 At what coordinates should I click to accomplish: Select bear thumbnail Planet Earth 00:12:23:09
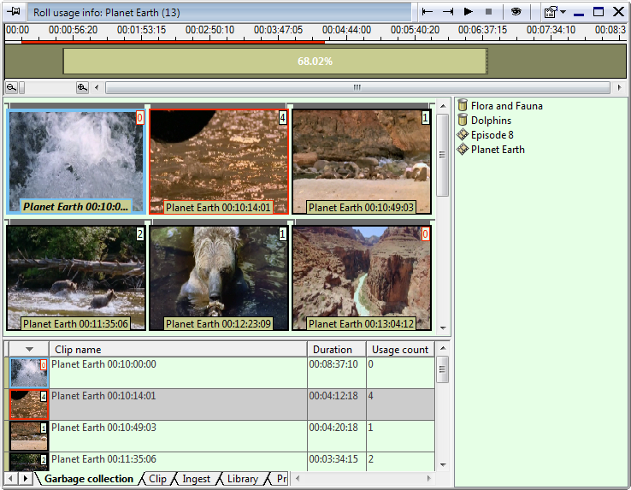[219, 278]
